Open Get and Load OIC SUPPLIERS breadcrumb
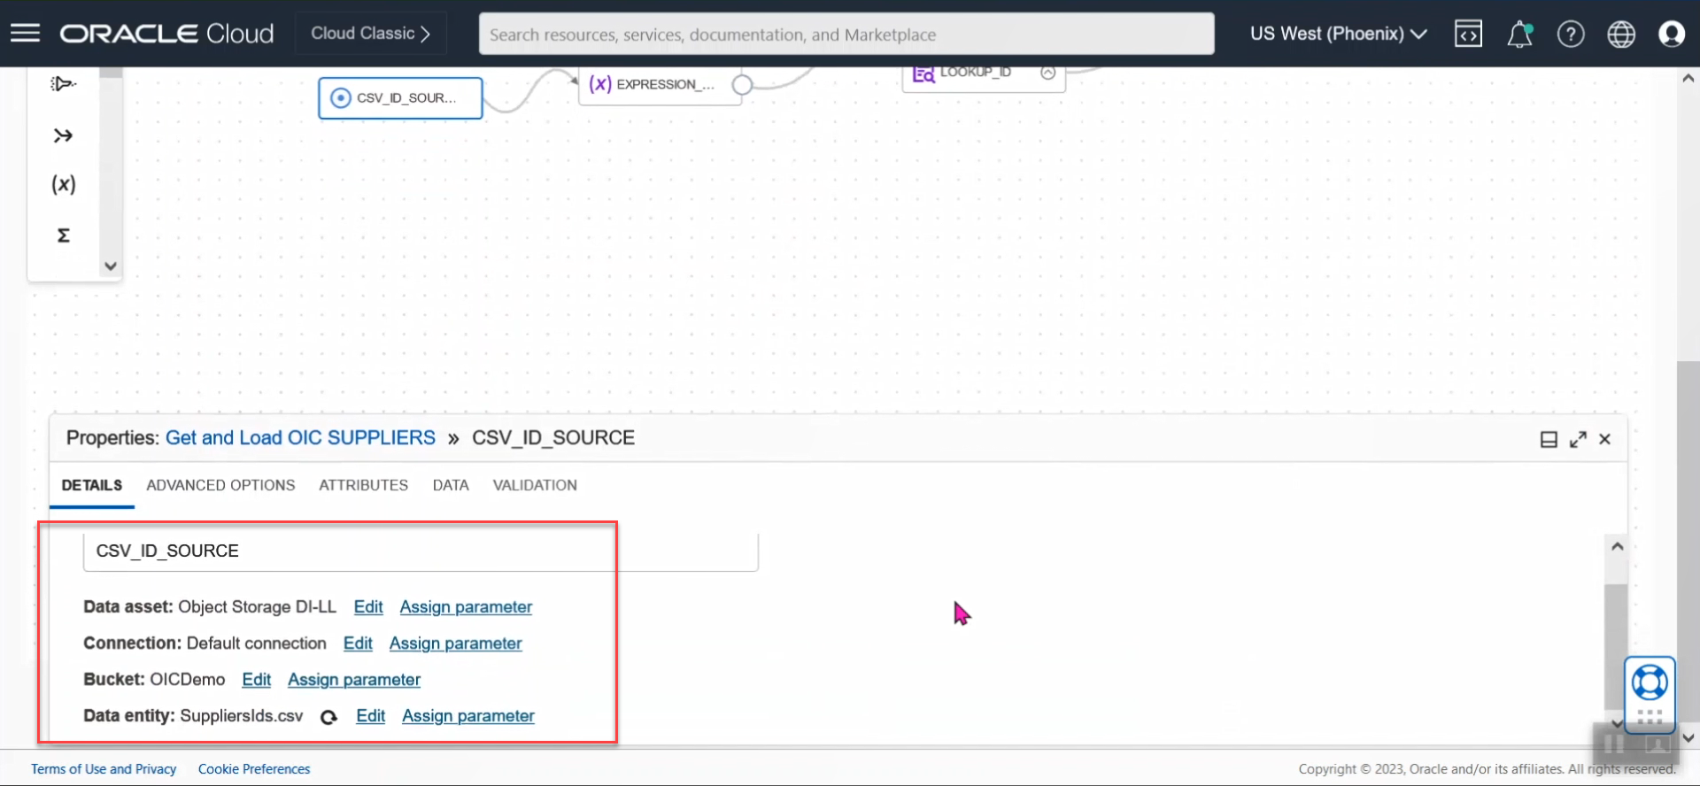The image size is (1700, 786). click(x=300, y=438)
